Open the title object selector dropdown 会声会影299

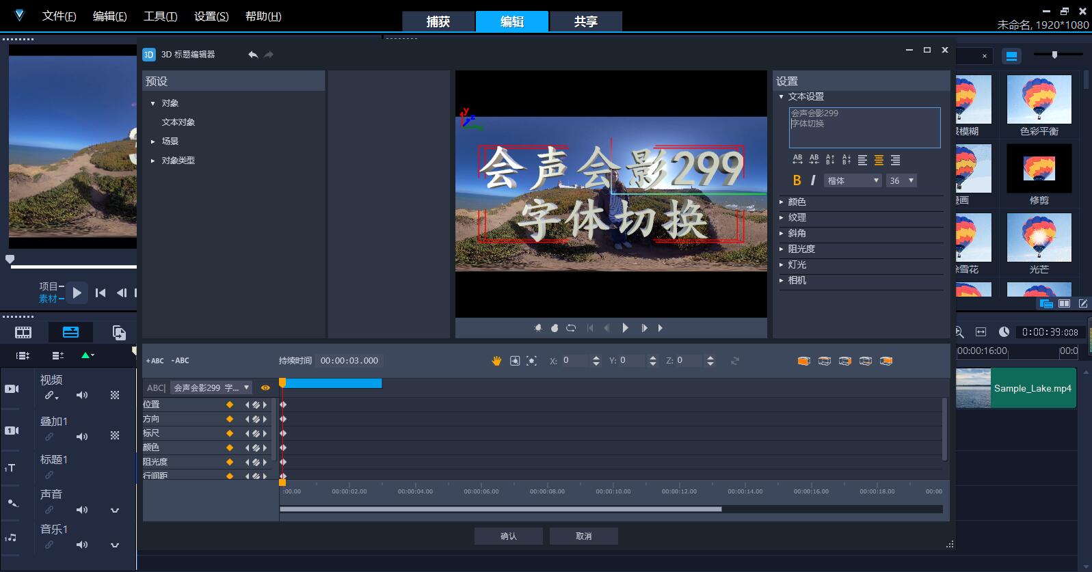coord(211,387)
